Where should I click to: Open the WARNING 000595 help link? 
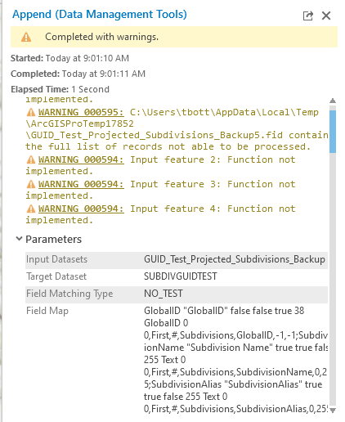pyautogui.click(x=81, y=112)
